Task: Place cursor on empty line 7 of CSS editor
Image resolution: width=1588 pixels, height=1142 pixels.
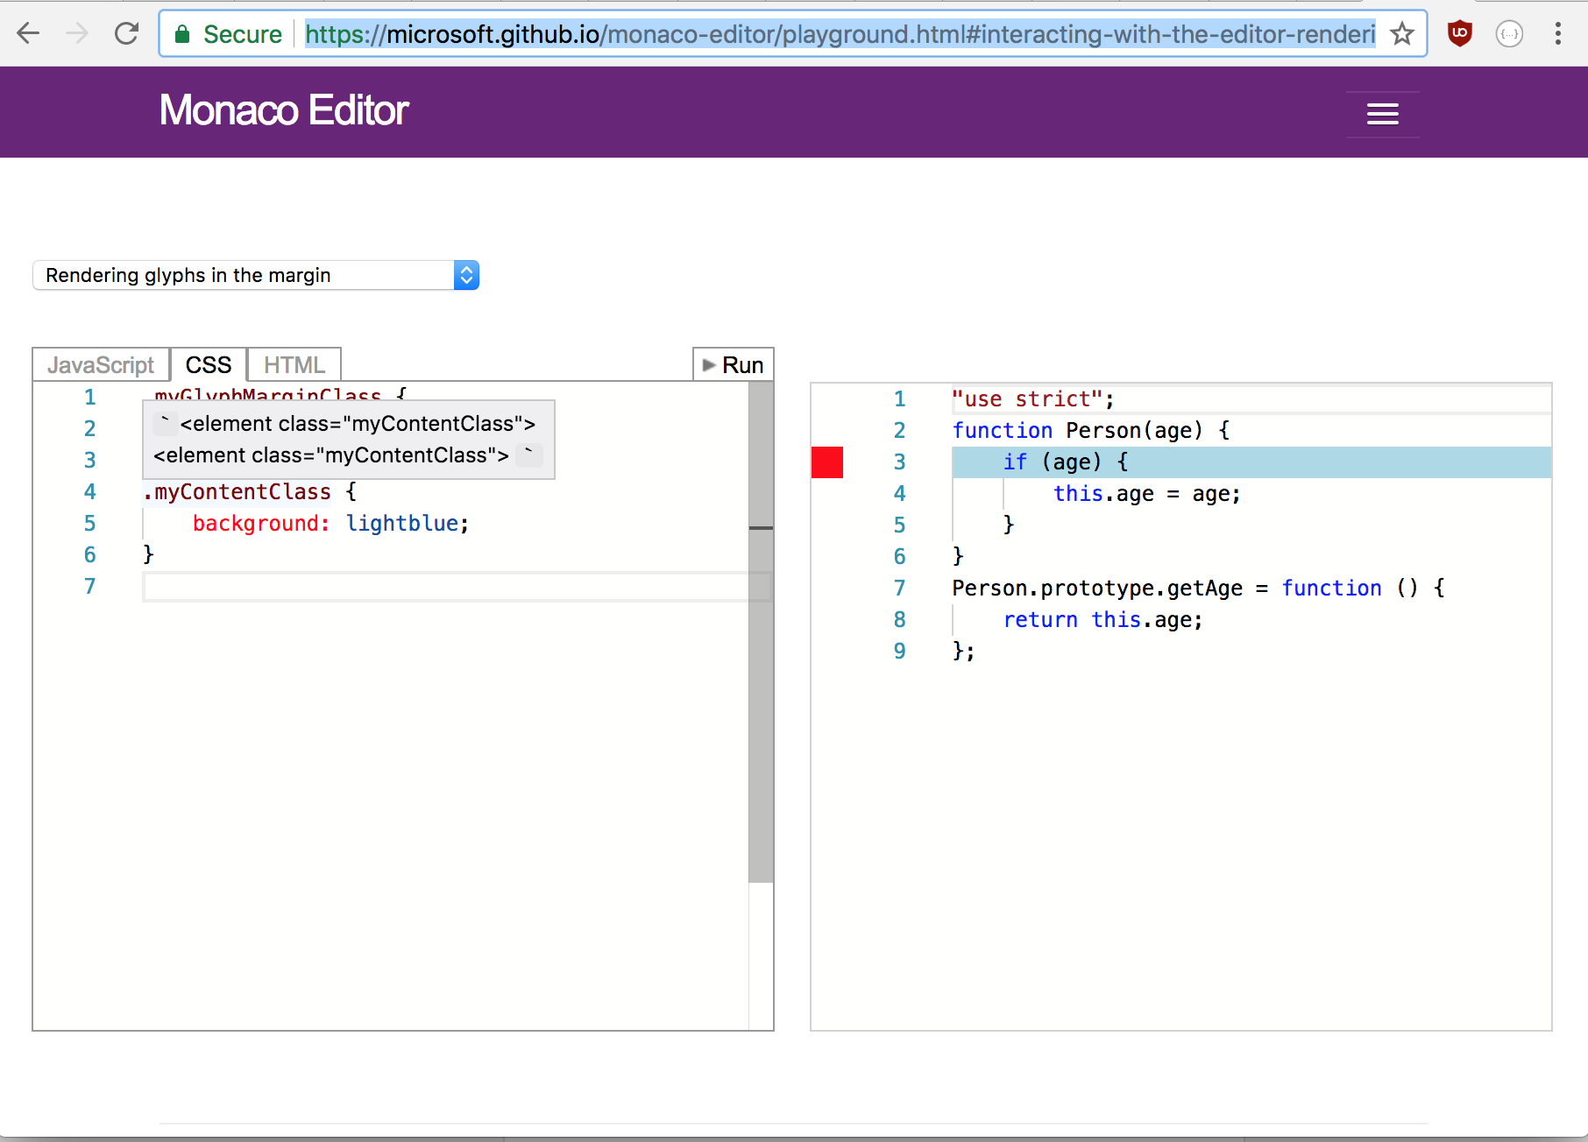Action: click(457, 587)
